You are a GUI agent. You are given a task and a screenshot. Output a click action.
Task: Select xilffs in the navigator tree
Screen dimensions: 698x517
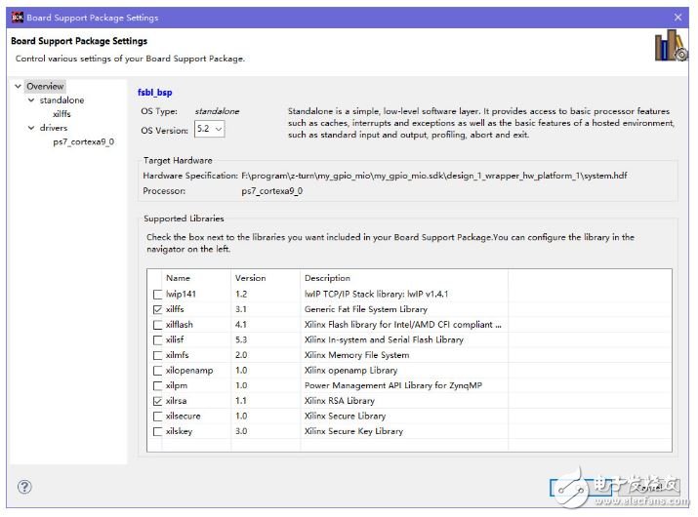pyautogui.click(x=62, y=114)
